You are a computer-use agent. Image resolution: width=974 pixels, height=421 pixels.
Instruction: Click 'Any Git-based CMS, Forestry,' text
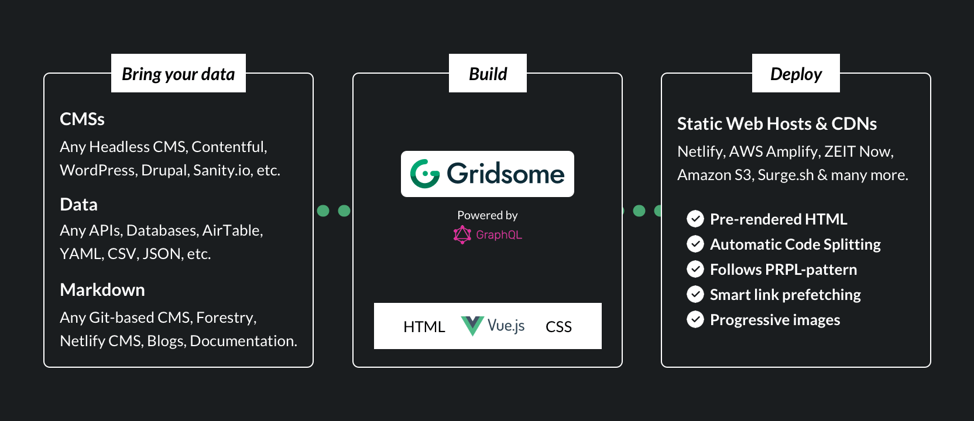[158, 318]
